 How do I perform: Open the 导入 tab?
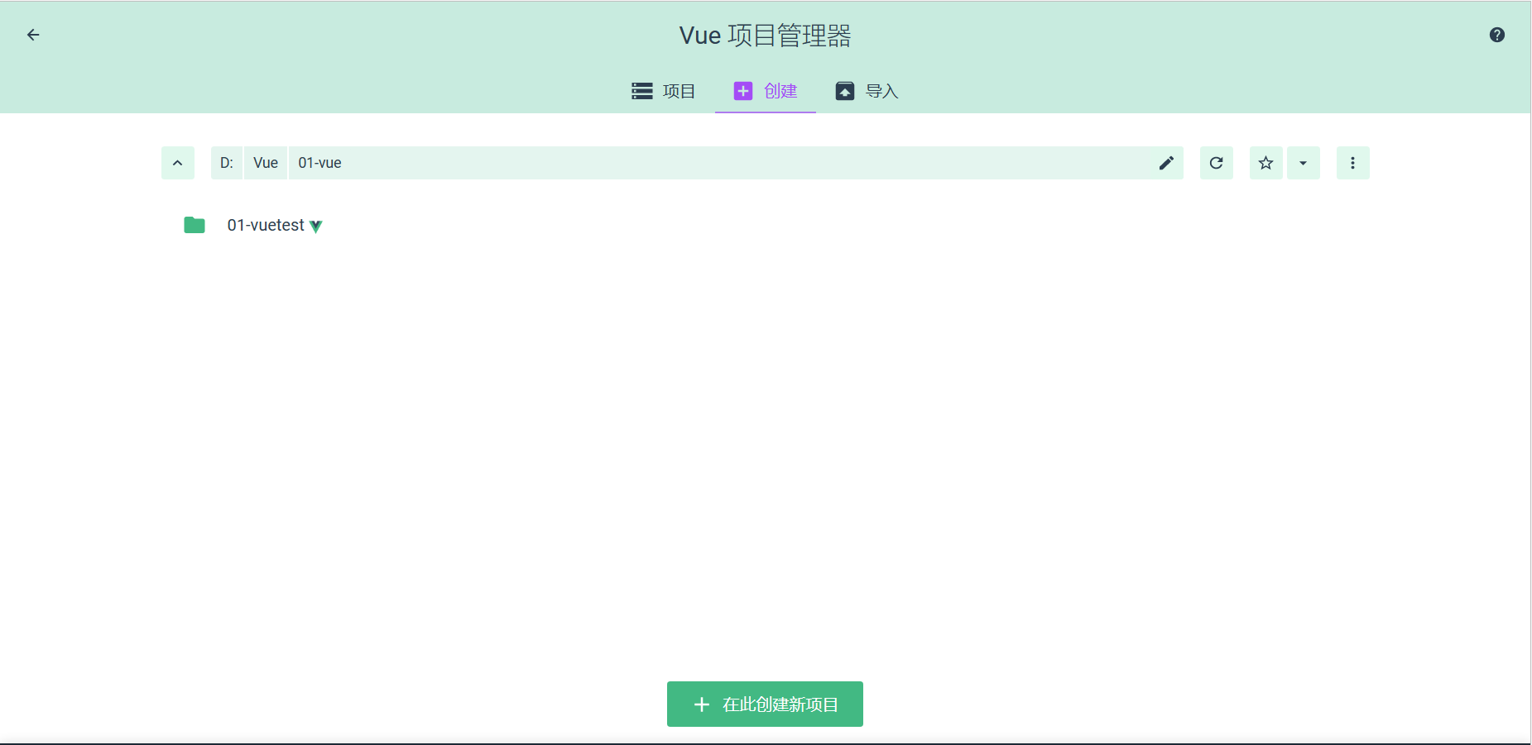(867, 91)
